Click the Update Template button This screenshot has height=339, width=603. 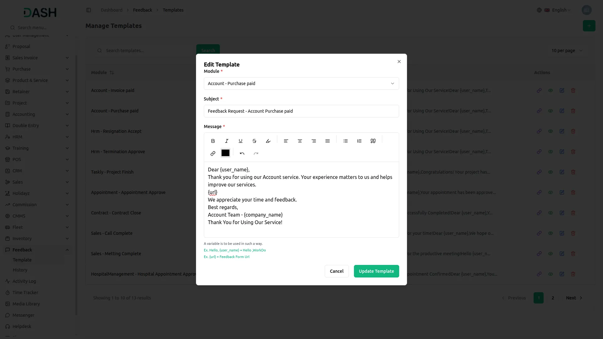[376, 271]
